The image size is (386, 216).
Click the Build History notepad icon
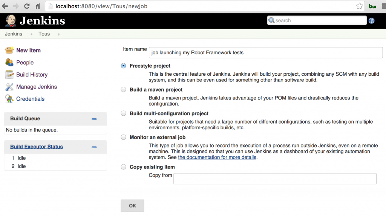click(x=9, y=74)
